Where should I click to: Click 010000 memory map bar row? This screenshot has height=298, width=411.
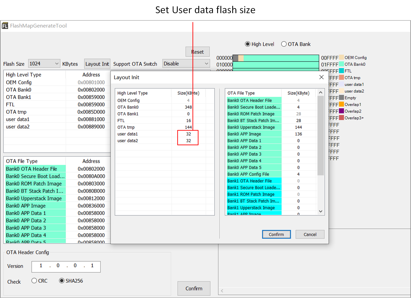[x=276, y=65]
